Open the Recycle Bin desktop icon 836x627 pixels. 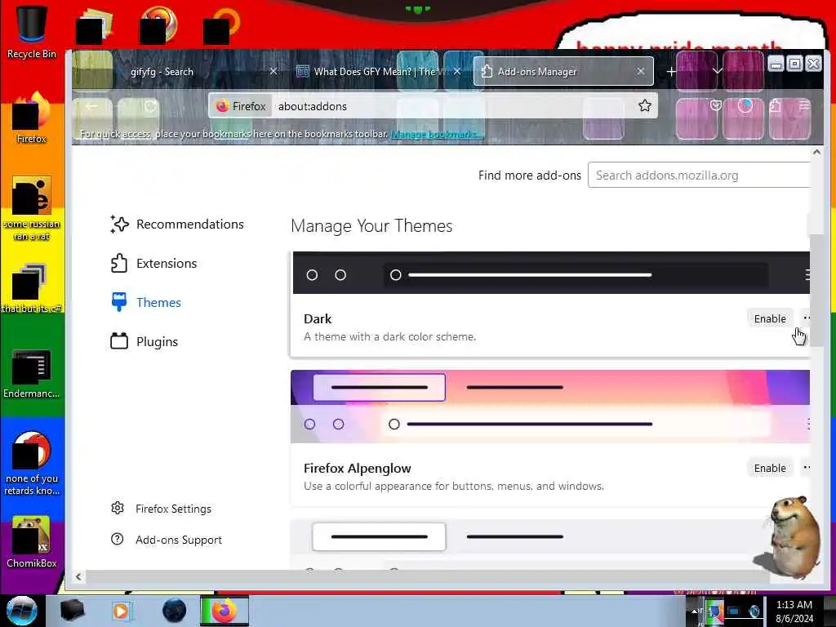click(x=32, y=32)
